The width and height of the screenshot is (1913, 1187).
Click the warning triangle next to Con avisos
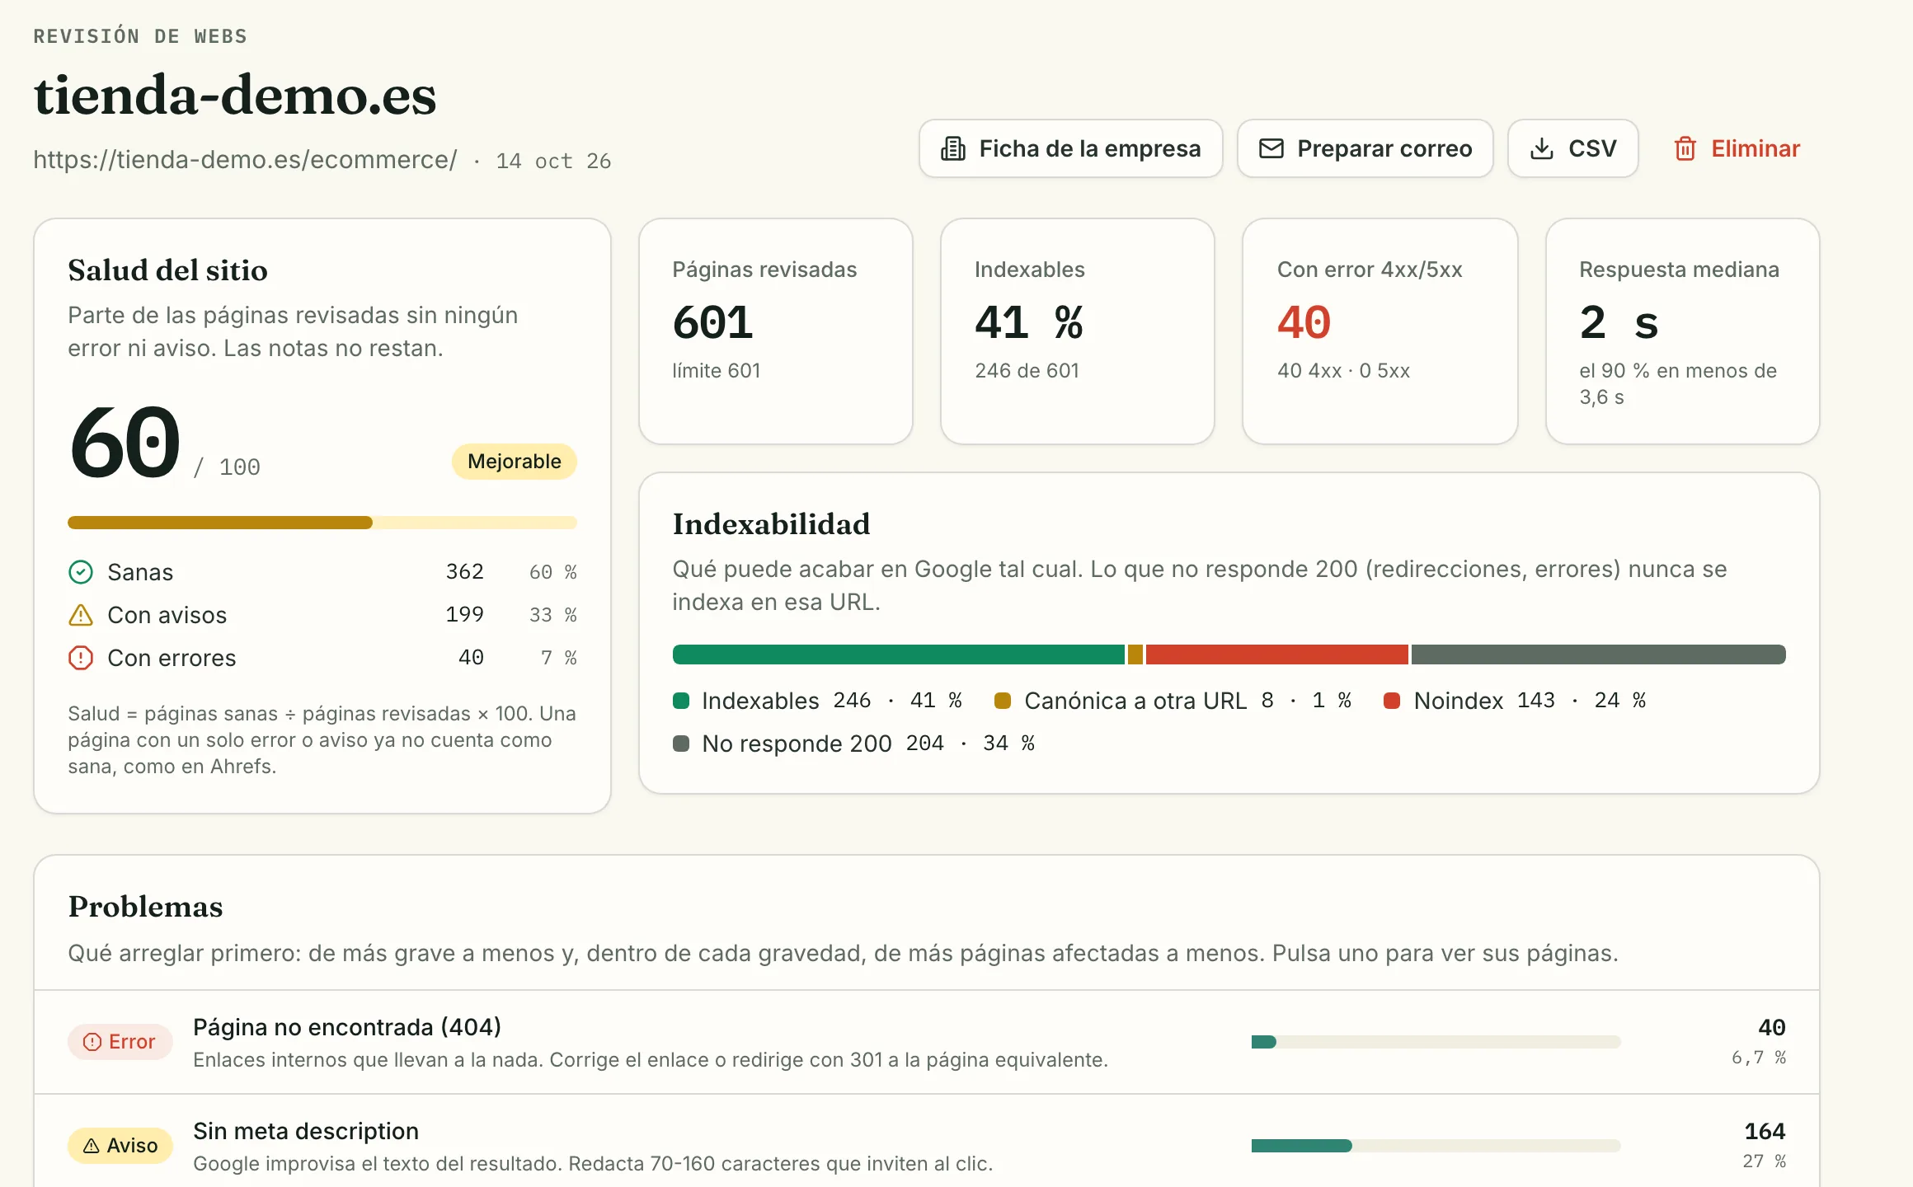tap(81, 615)
